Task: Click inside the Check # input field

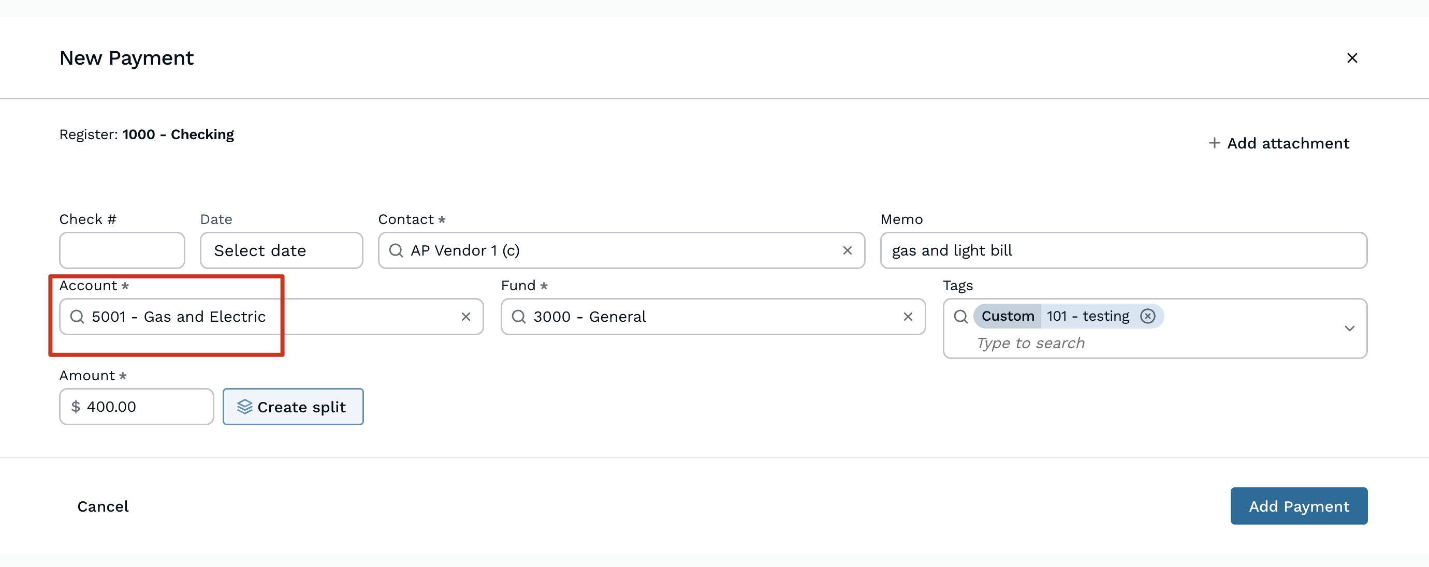Action: [122, 250]
